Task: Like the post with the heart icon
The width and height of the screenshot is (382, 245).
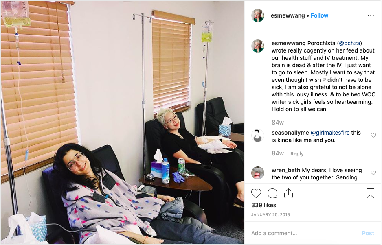Action: (256, 193)
